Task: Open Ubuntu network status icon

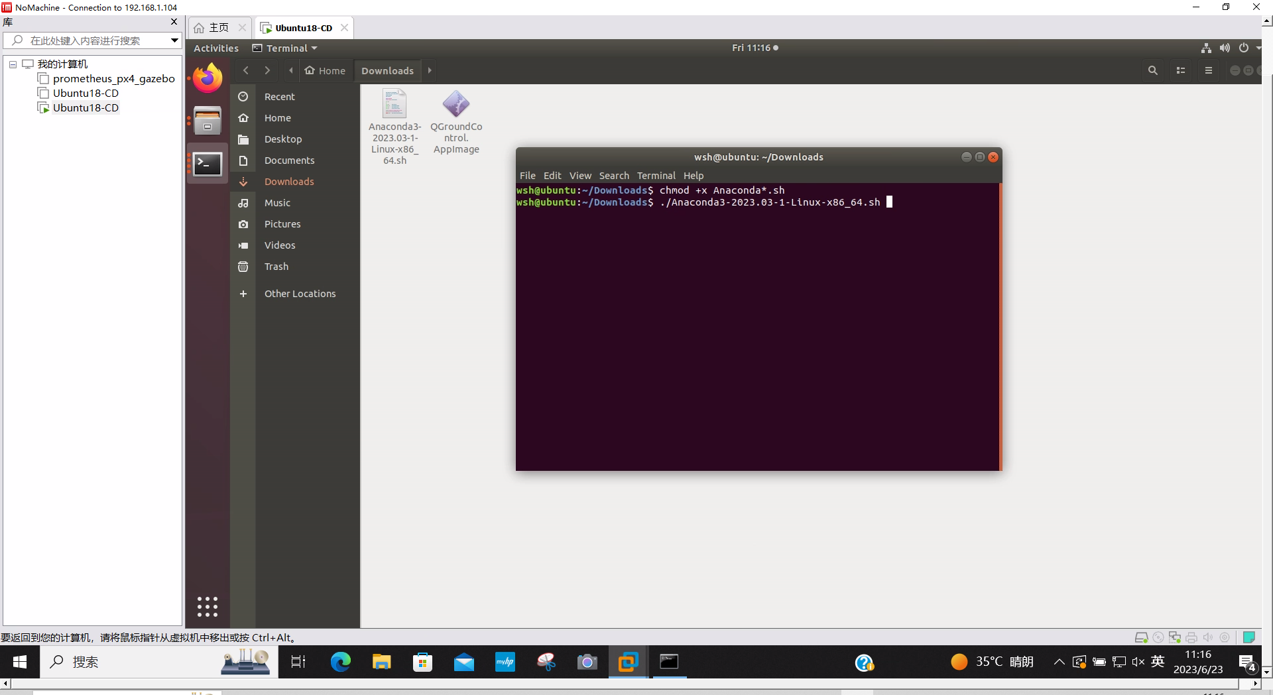Action: tap(1206, 48)
